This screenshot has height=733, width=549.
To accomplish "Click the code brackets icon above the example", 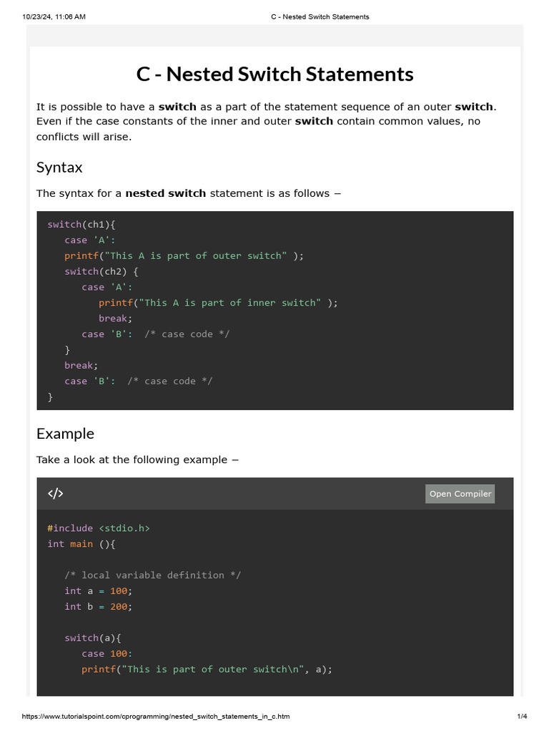I will (56, 494).
